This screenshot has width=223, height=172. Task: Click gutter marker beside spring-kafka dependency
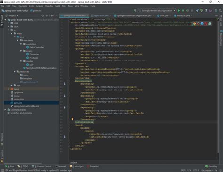[65, 96]
